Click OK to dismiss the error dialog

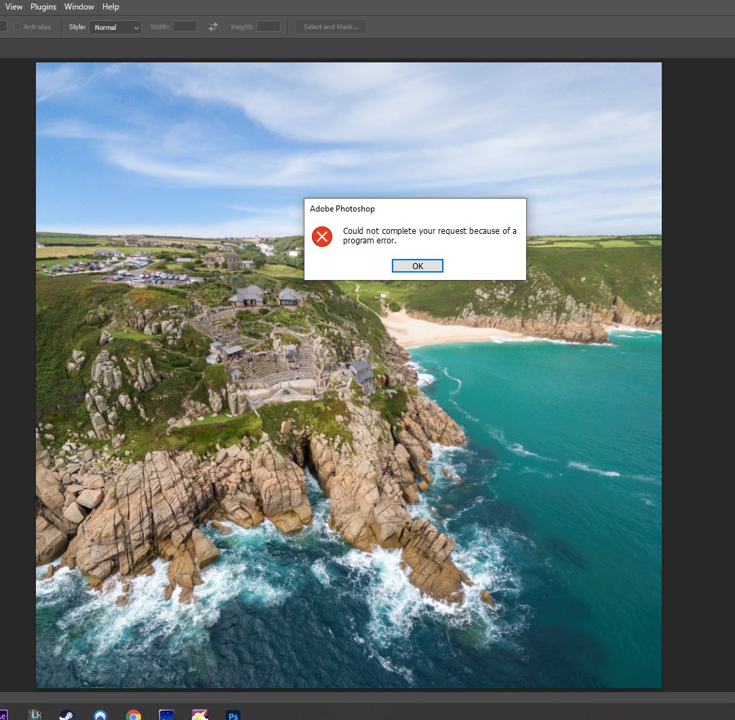[x=417, y=266]
